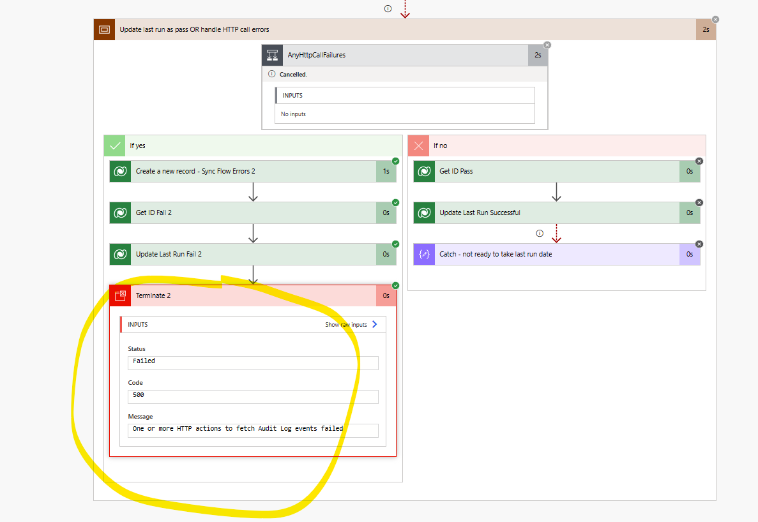
Task: Select the Dataverse icon on "Update Last Run Successful"
Action: click(424, 213)
